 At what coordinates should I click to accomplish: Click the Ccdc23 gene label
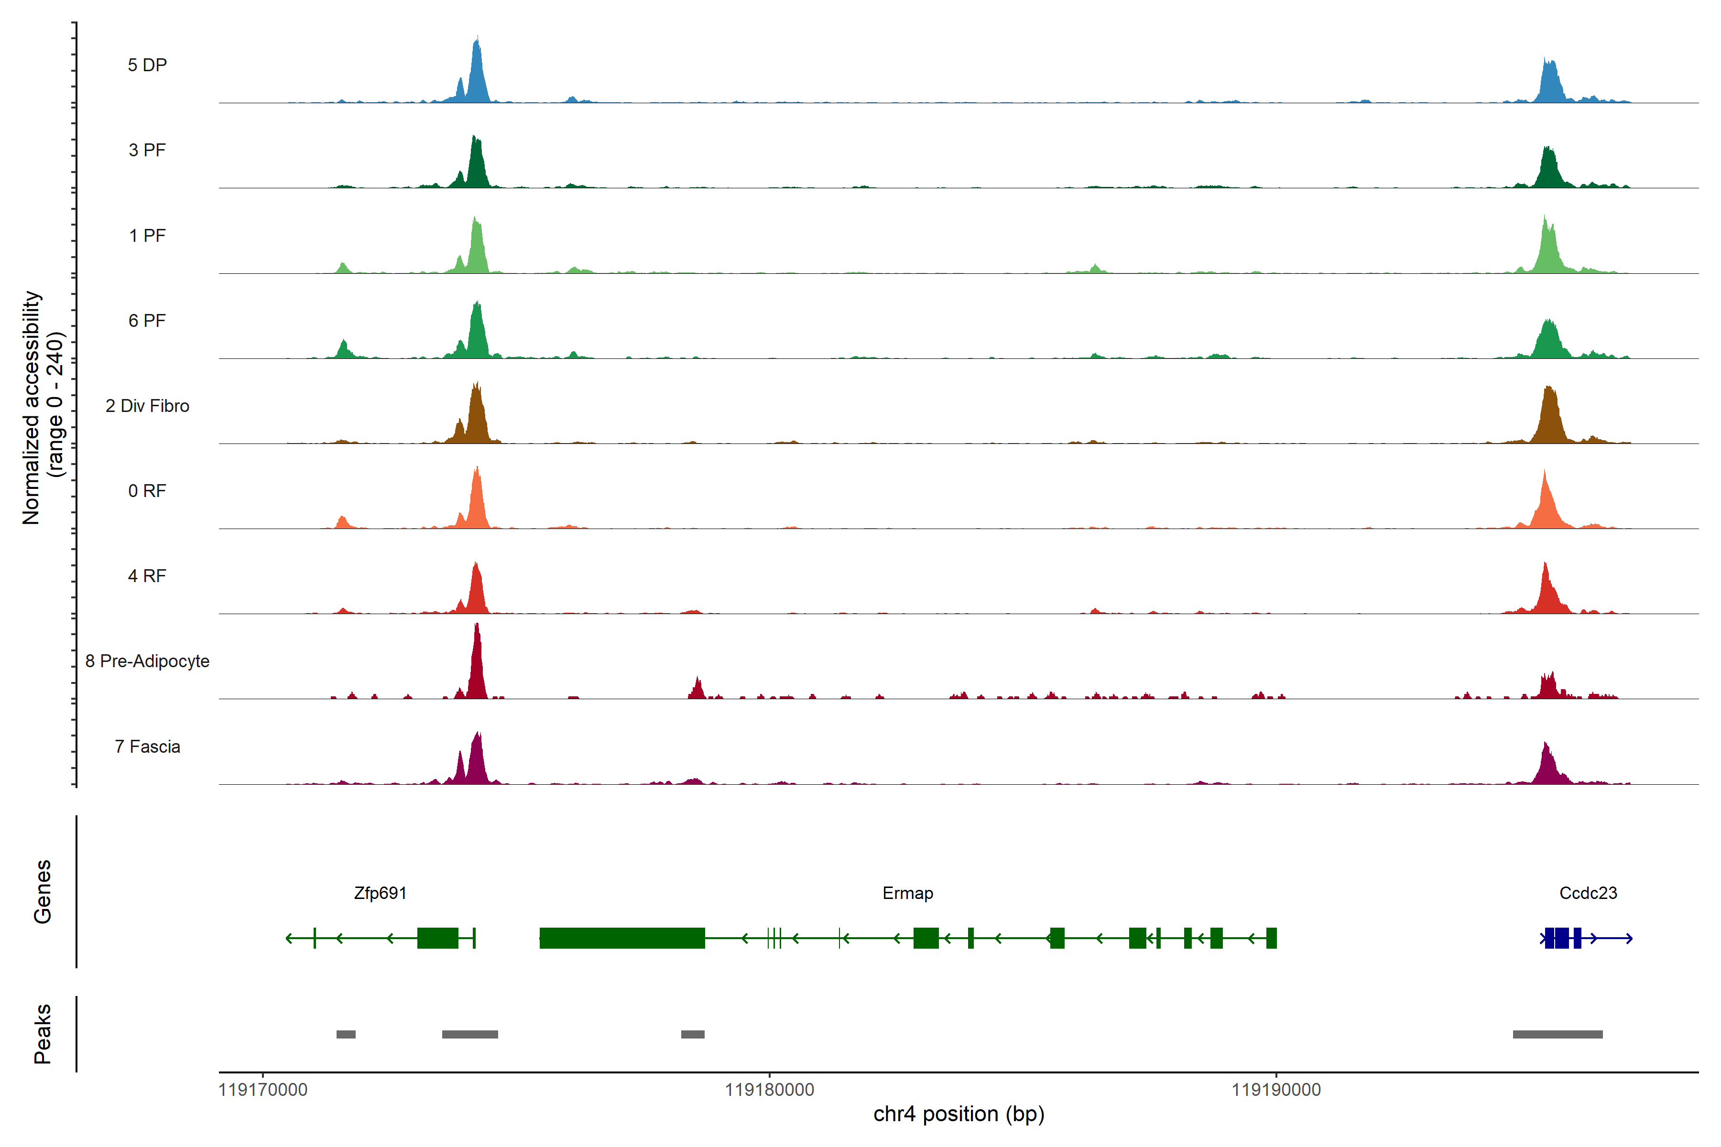click(x=1588, y=893)
